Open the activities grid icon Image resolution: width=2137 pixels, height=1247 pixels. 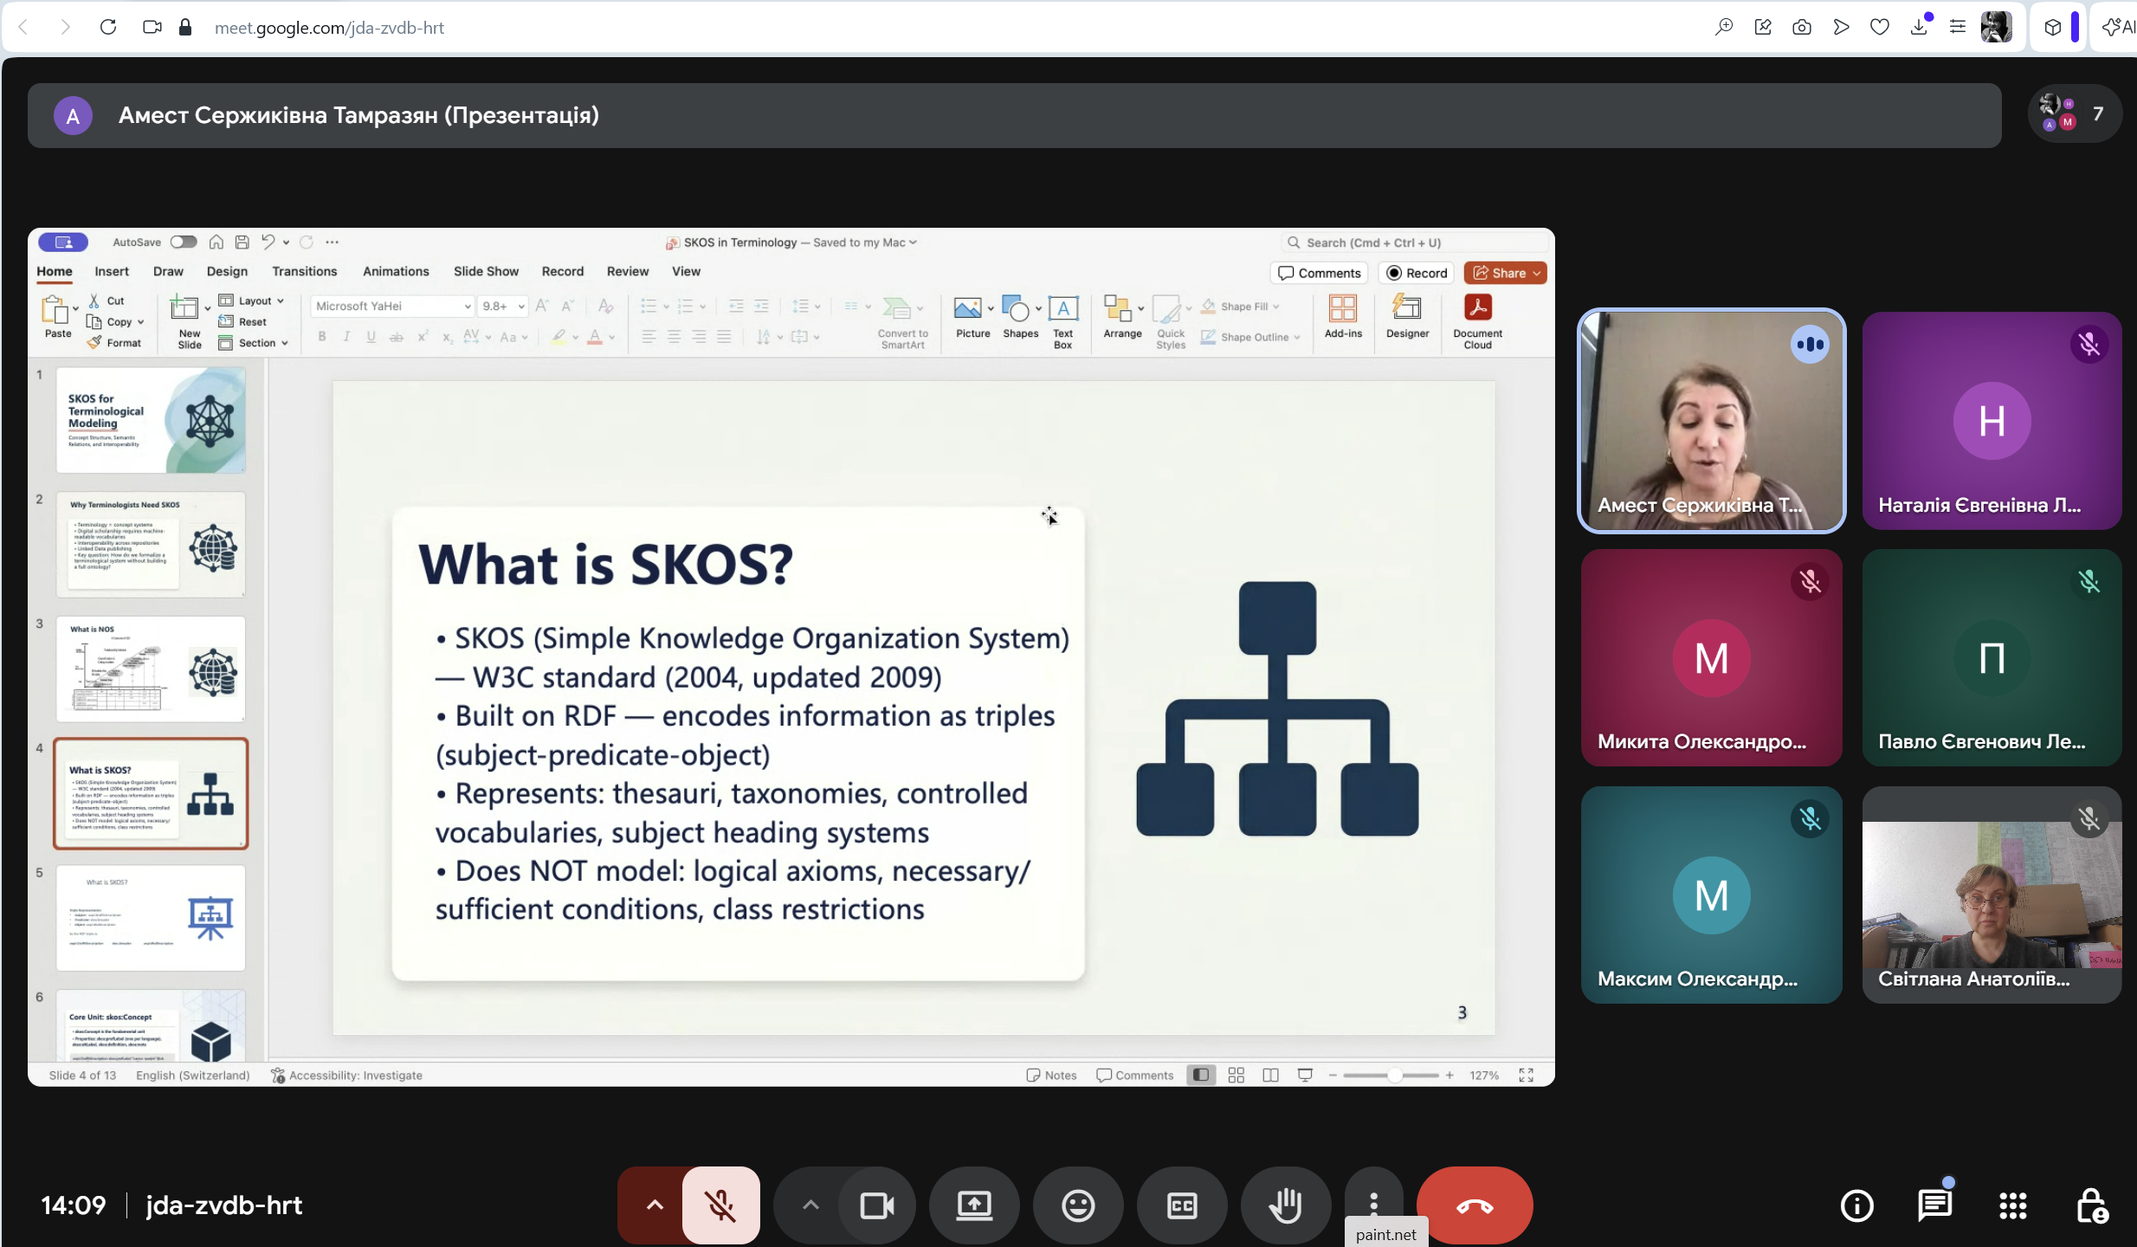coord(2012,1205)
